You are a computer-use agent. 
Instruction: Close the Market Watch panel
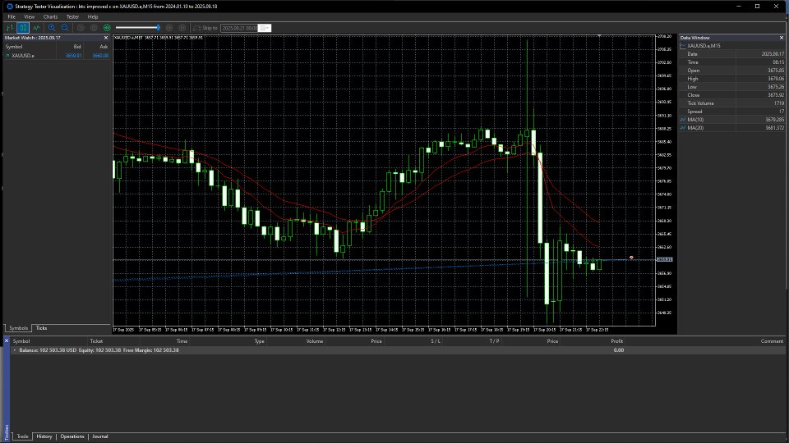point(106,38)
